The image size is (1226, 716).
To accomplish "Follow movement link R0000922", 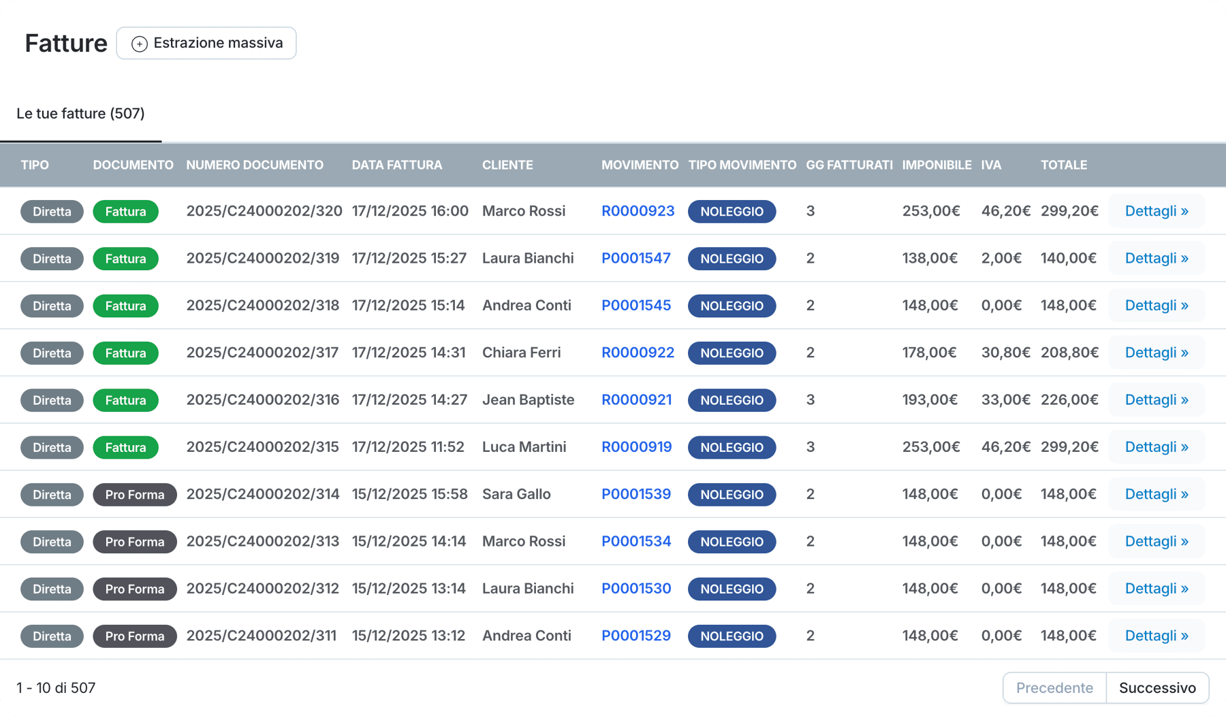I will (638, 353).
